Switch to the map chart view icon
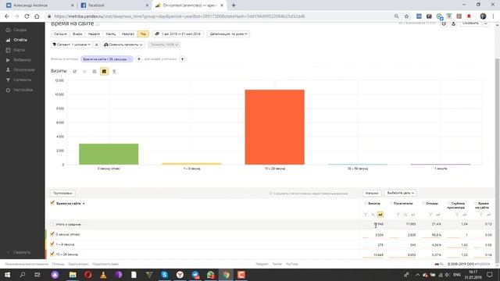This screenshot has width=500, height=281. click(x=114, y=71)
